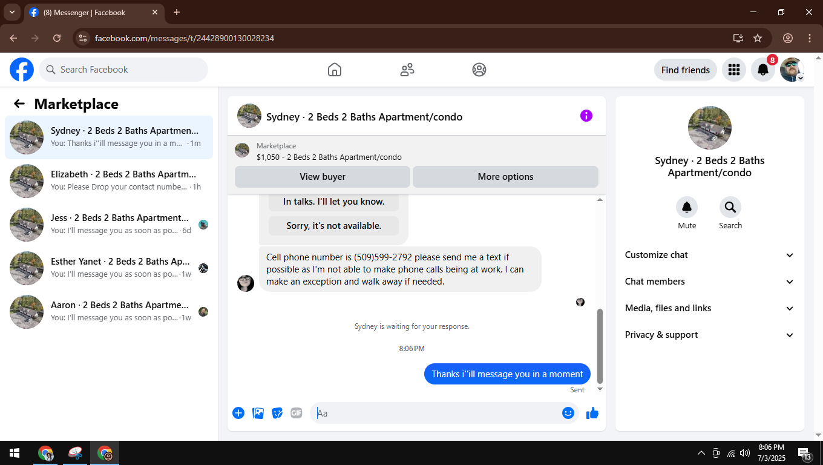Click the browser address bar URL
The width and height of the screenshot is (823, 465).
click(x=185, y=38)
